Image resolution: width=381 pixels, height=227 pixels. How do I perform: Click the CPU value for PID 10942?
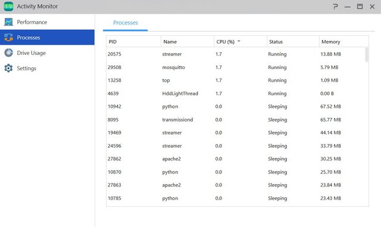click(218, 106)
